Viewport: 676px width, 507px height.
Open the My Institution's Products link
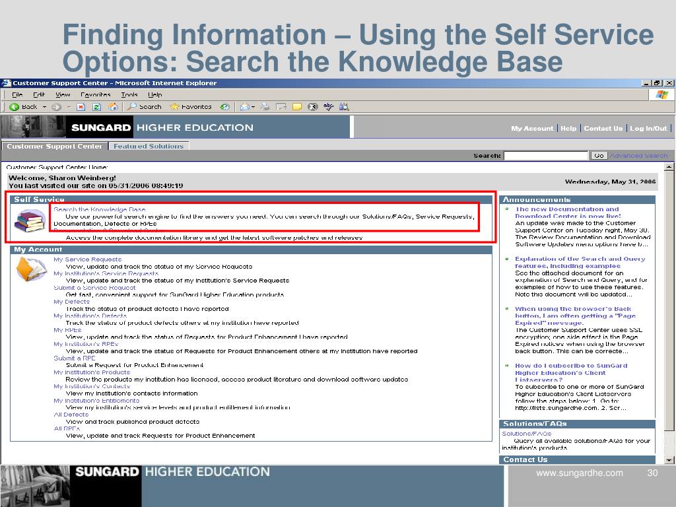tap(92, 372)
